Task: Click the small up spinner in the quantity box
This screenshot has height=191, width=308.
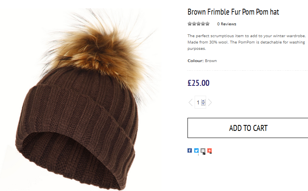Action: [x=203, y=101]
